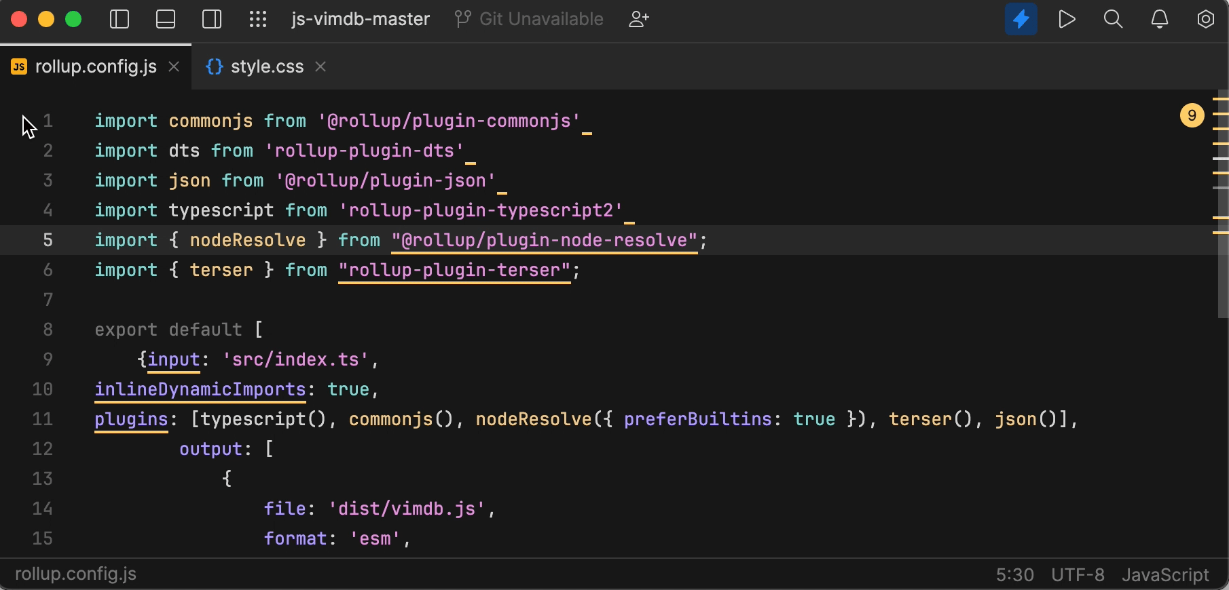Image resolution: width=1229 pixels, height=590 pixels.
Task: Switch to the style.css tab
Action: pyautogui.click(x=267, y=66)
